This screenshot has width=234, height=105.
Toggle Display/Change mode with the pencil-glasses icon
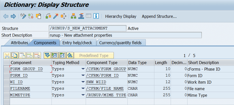(23, 16)
